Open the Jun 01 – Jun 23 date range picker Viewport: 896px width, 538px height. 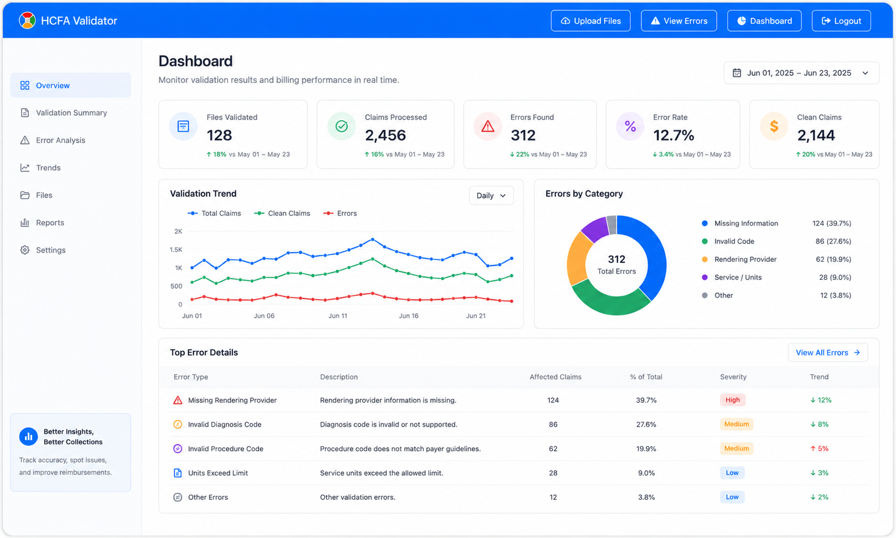pos(801,73)
